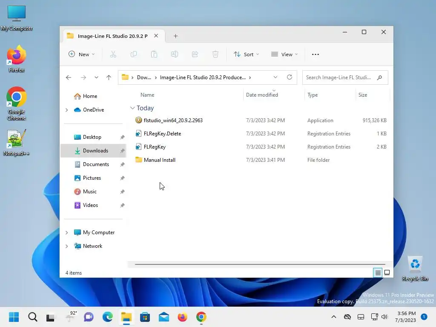Click the Paste clipboard icon
436x327 pixels.
[154, 54]
